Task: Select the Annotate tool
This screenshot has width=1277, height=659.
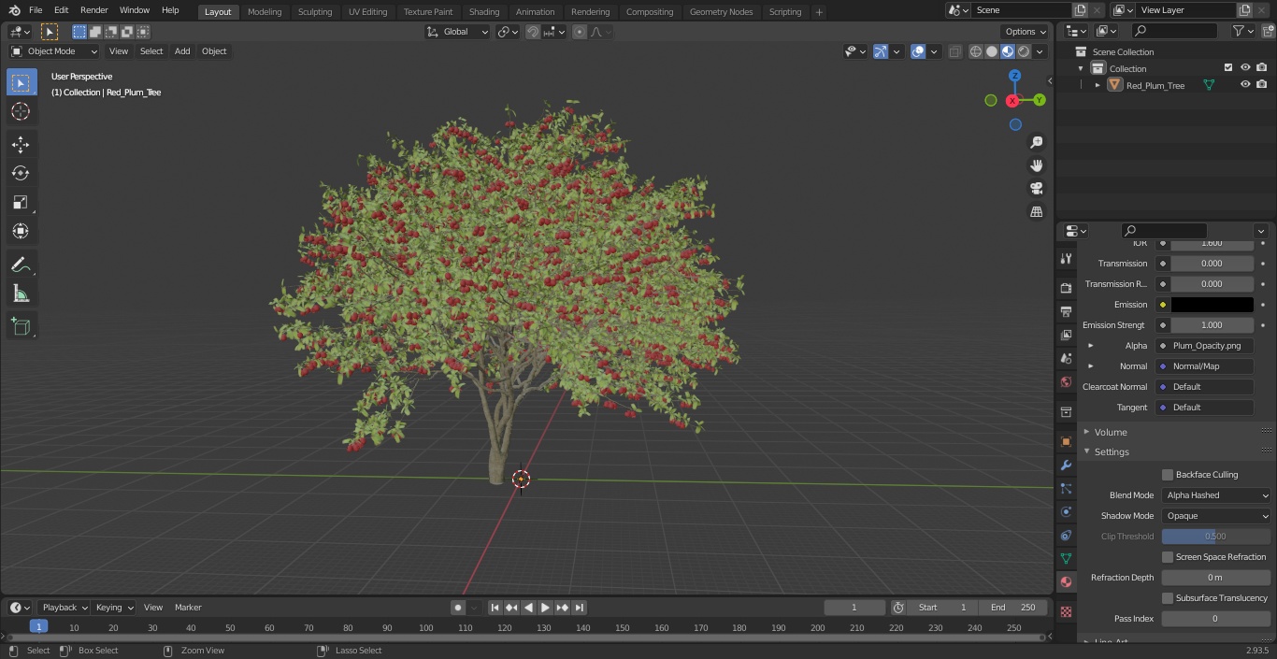Action: coord(21,265)
